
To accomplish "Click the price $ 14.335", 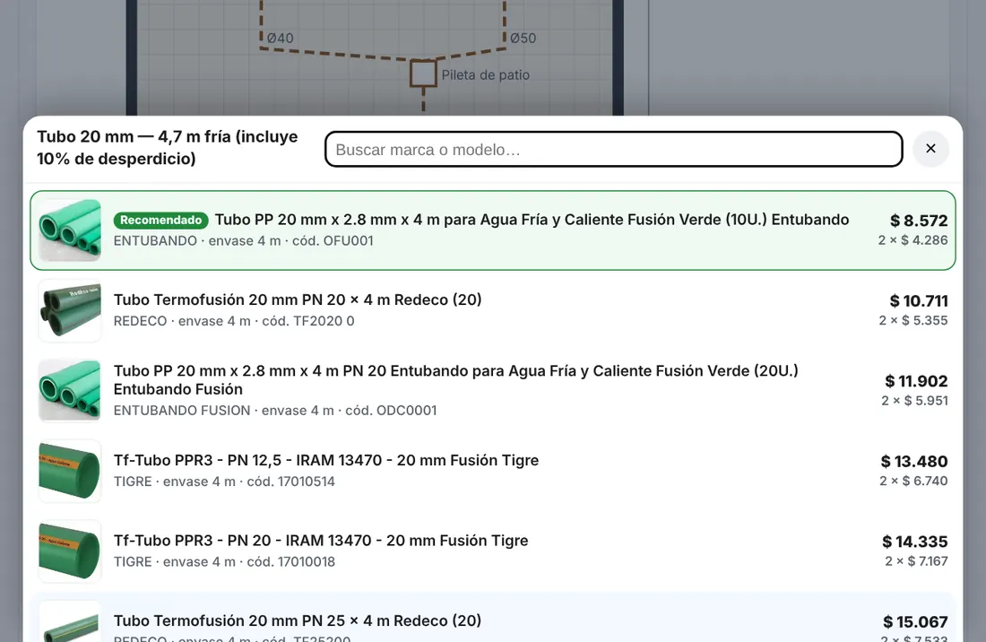I will click(915, 542).
